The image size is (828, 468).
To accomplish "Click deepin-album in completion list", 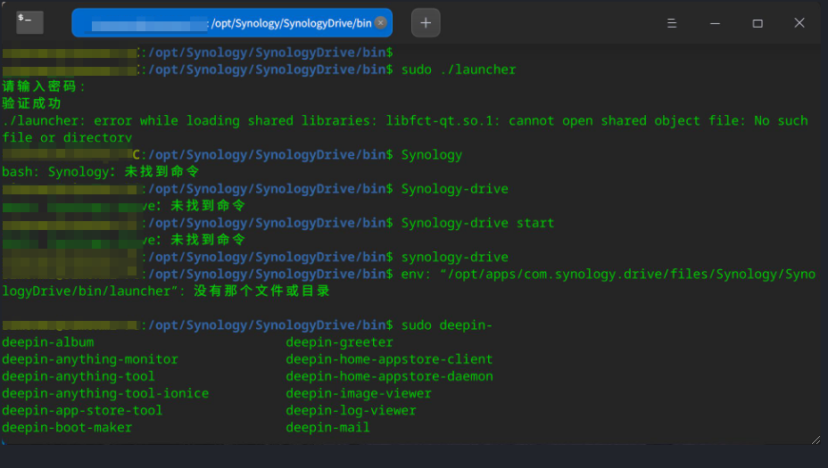I will (x=47, y=342).
